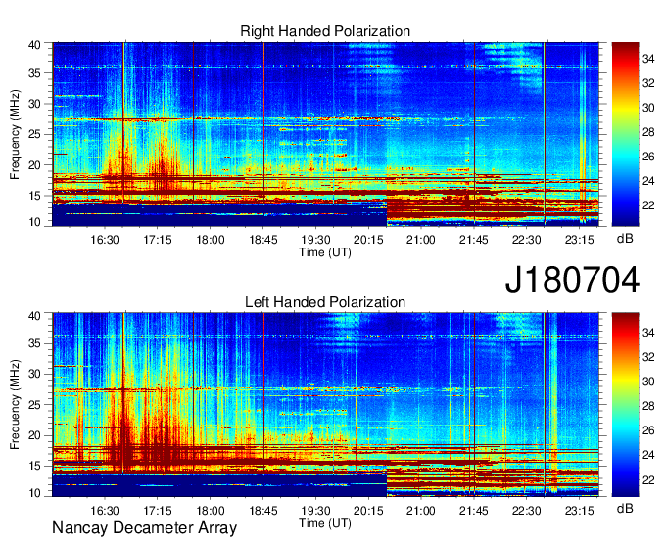Click the 25 MHz tick of Right Handed plot
The image size is (666, 540).
[x=35, y=134]
